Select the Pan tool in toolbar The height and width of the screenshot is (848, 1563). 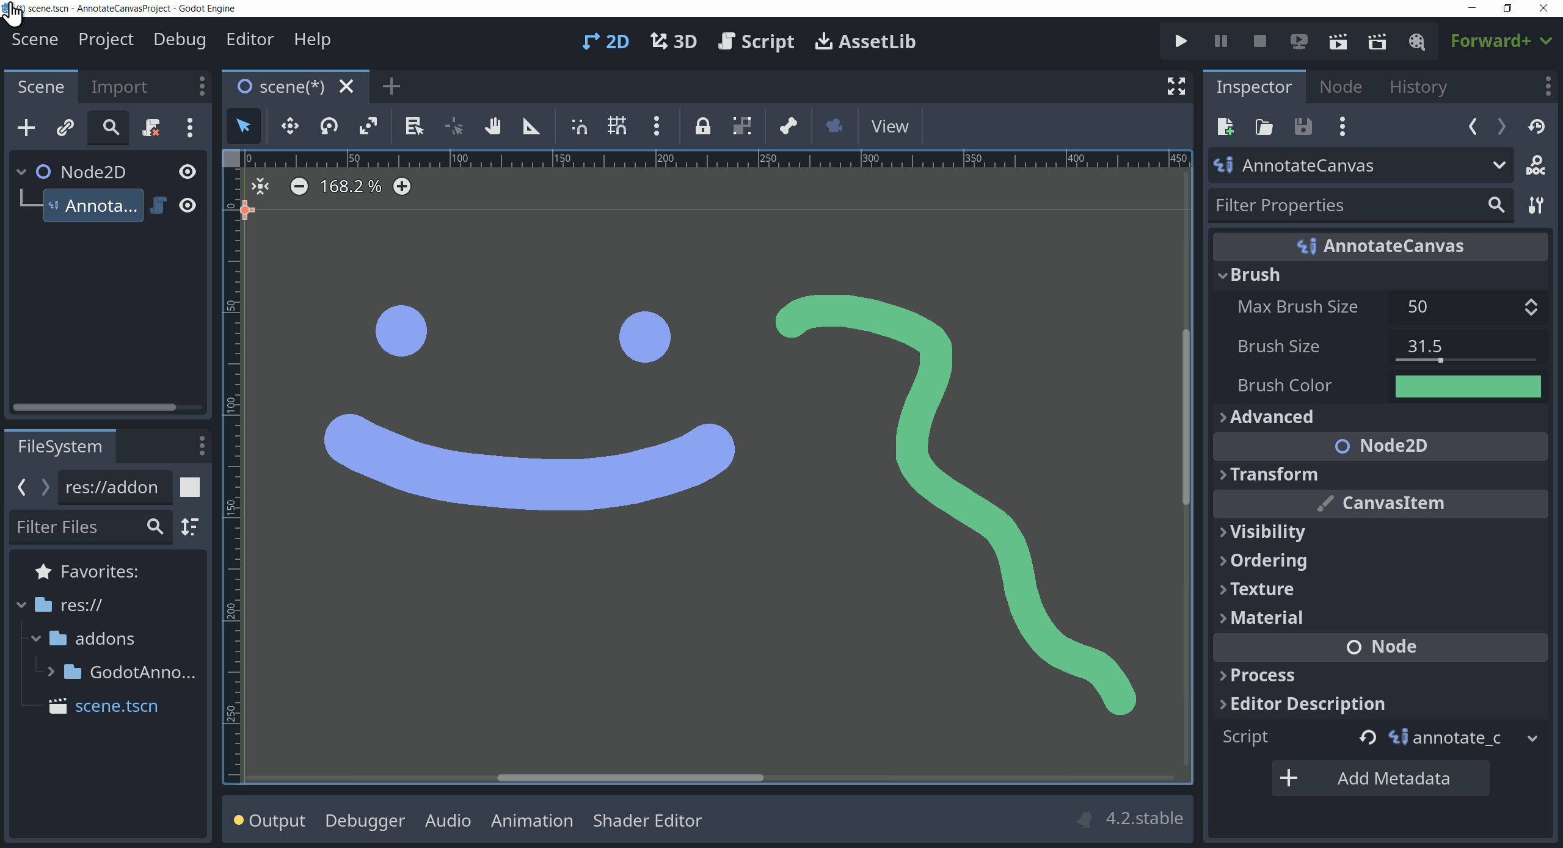(x=492, y=125)
